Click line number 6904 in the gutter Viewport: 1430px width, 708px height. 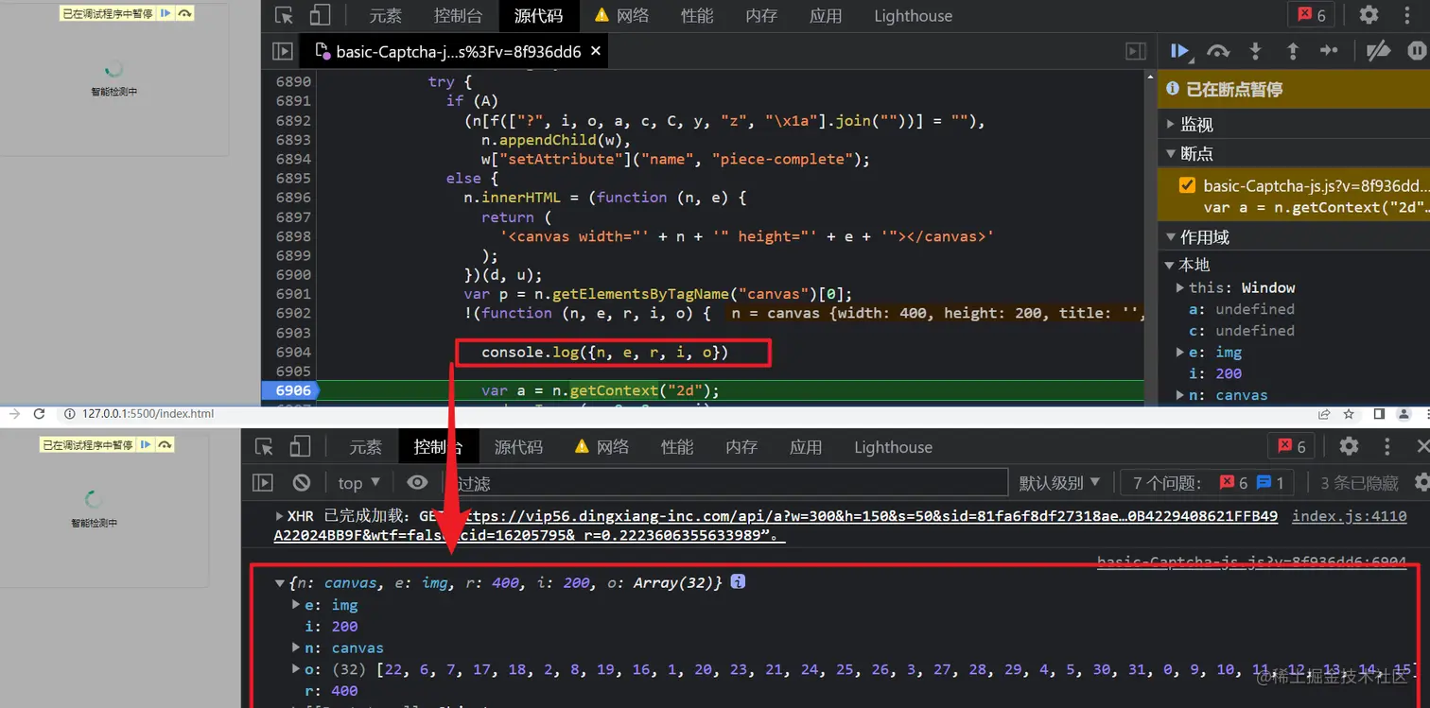(x=293, y=352)
